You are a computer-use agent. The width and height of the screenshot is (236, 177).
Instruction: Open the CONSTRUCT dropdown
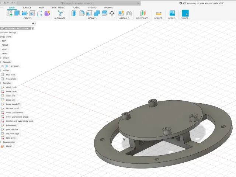coord(143,18)
